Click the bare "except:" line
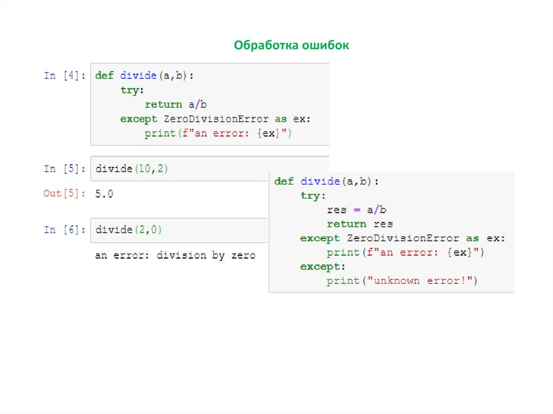The height and width of the screenshot is (414, 553). point(322,267)
